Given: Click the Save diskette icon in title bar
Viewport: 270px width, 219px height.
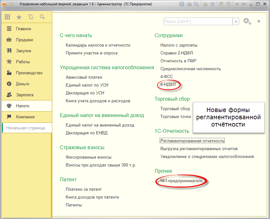Looking at the screenshot, I should [x=182, y=4].
